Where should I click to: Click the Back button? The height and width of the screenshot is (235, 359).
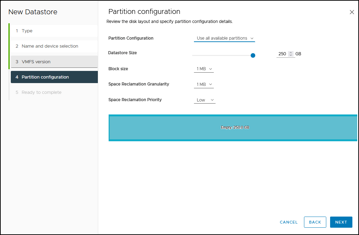click(x=315, y=222)
